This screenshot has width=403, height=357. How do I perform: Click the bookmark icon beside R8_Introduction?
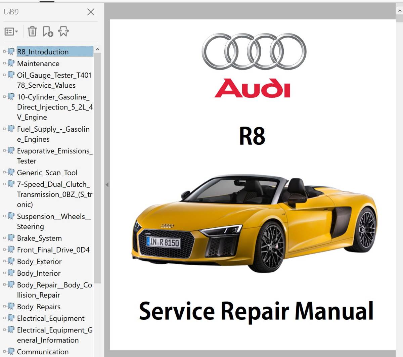click(11, 51)
